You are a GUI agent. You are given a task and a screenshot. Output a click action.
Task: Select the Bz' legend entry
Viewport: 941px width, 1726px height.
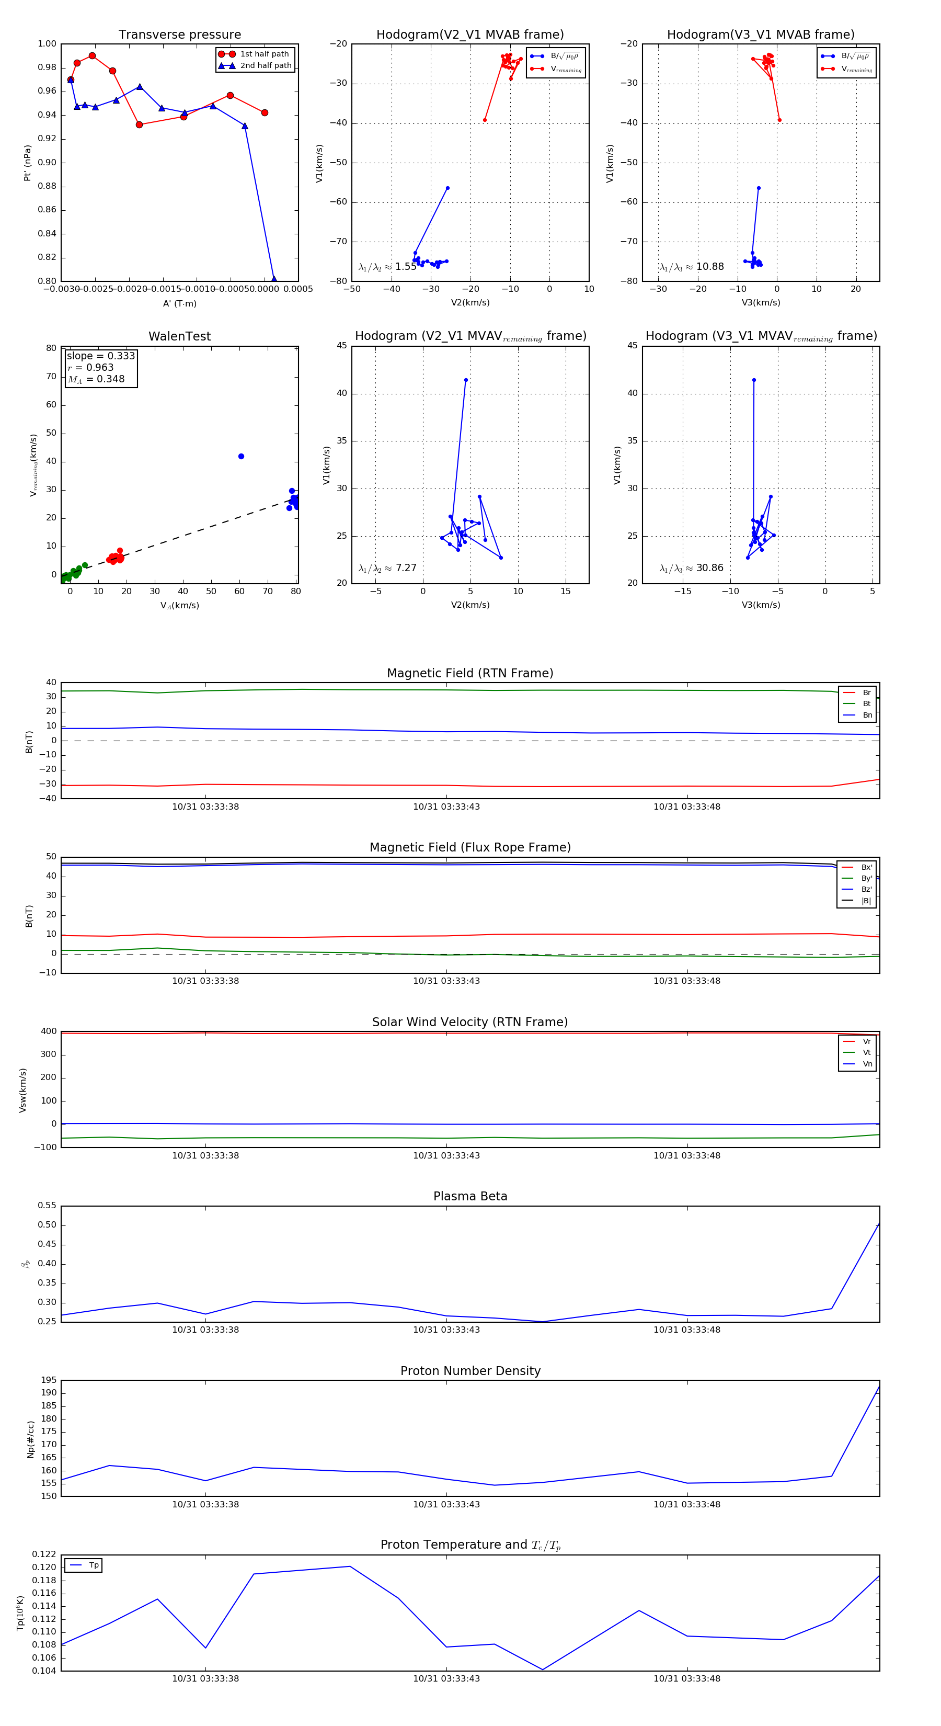coord(857,889)
